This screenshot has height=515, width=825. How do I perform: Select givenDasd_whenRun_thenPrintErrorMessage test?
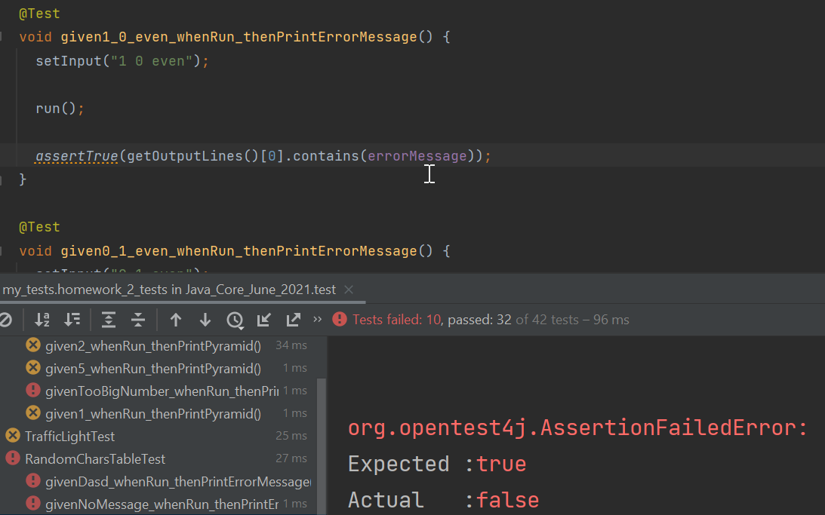tap(178, 481)
